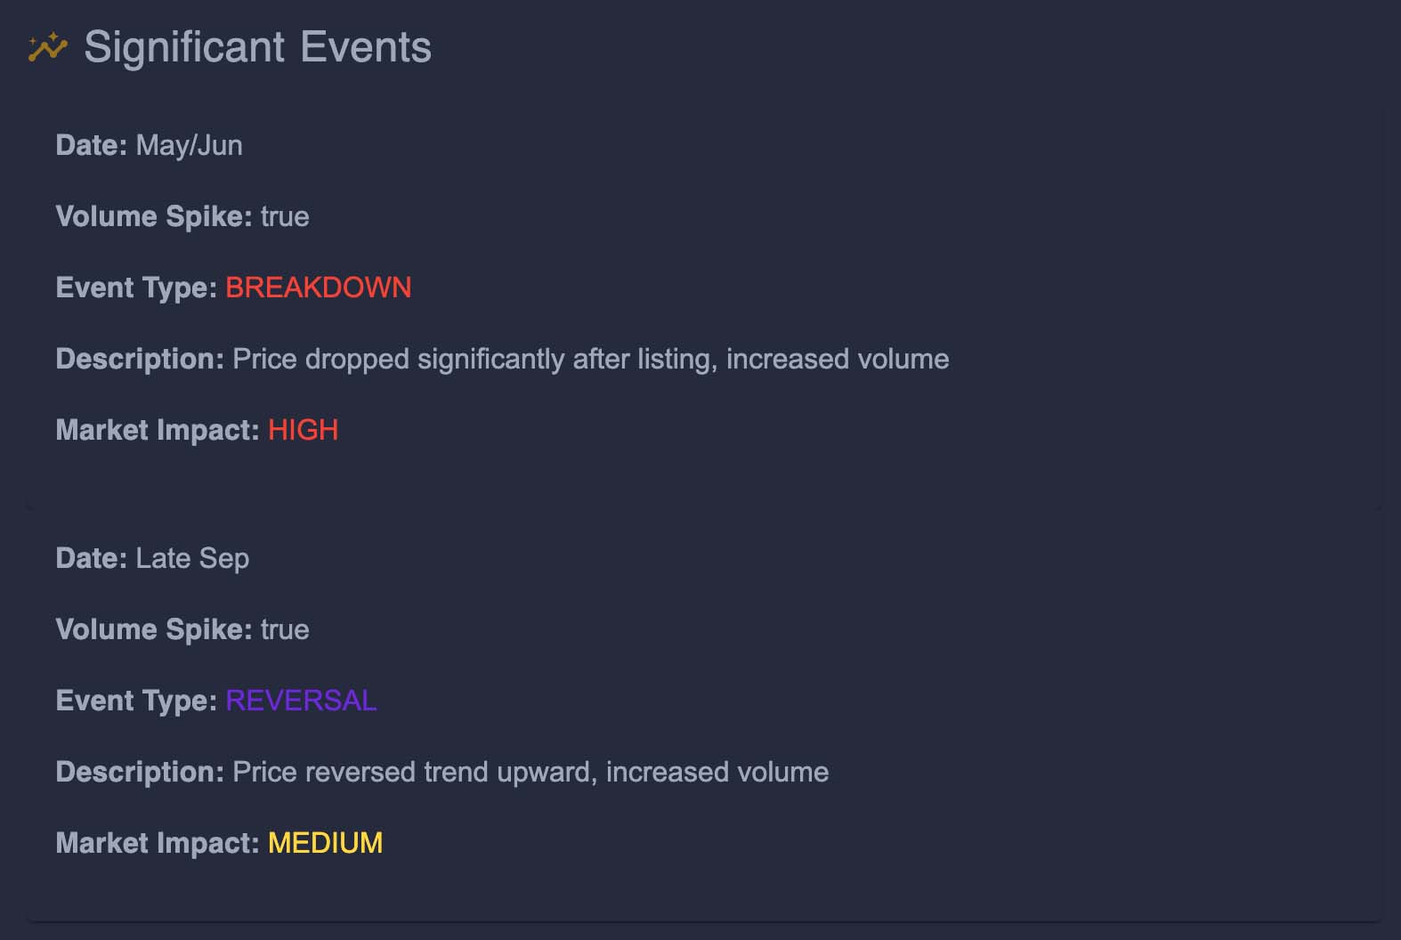This screenshot has height=940, width=1401.
Task: Click the Significant Events heading
Action: coord(257,47)
